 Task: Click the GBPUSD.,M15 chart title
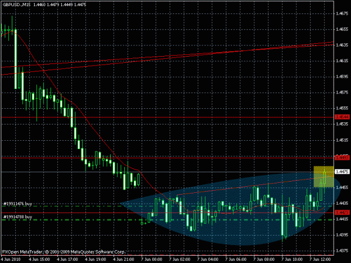tap(16, 4)
